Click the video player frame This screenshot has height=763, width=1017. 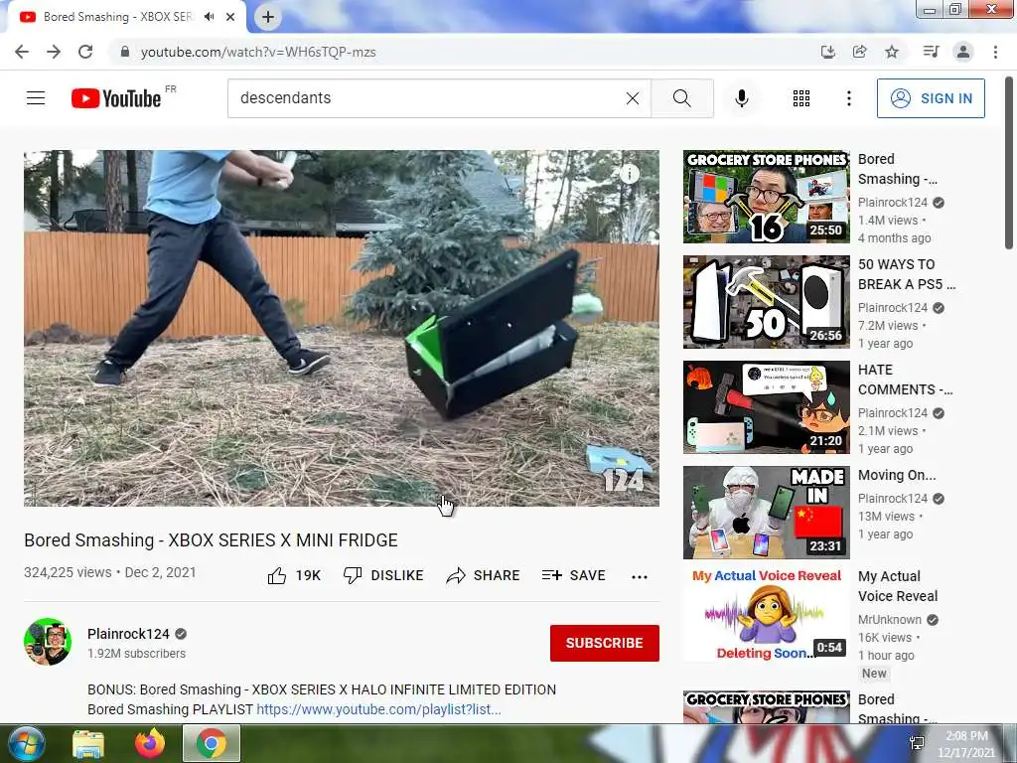point(342,328)
